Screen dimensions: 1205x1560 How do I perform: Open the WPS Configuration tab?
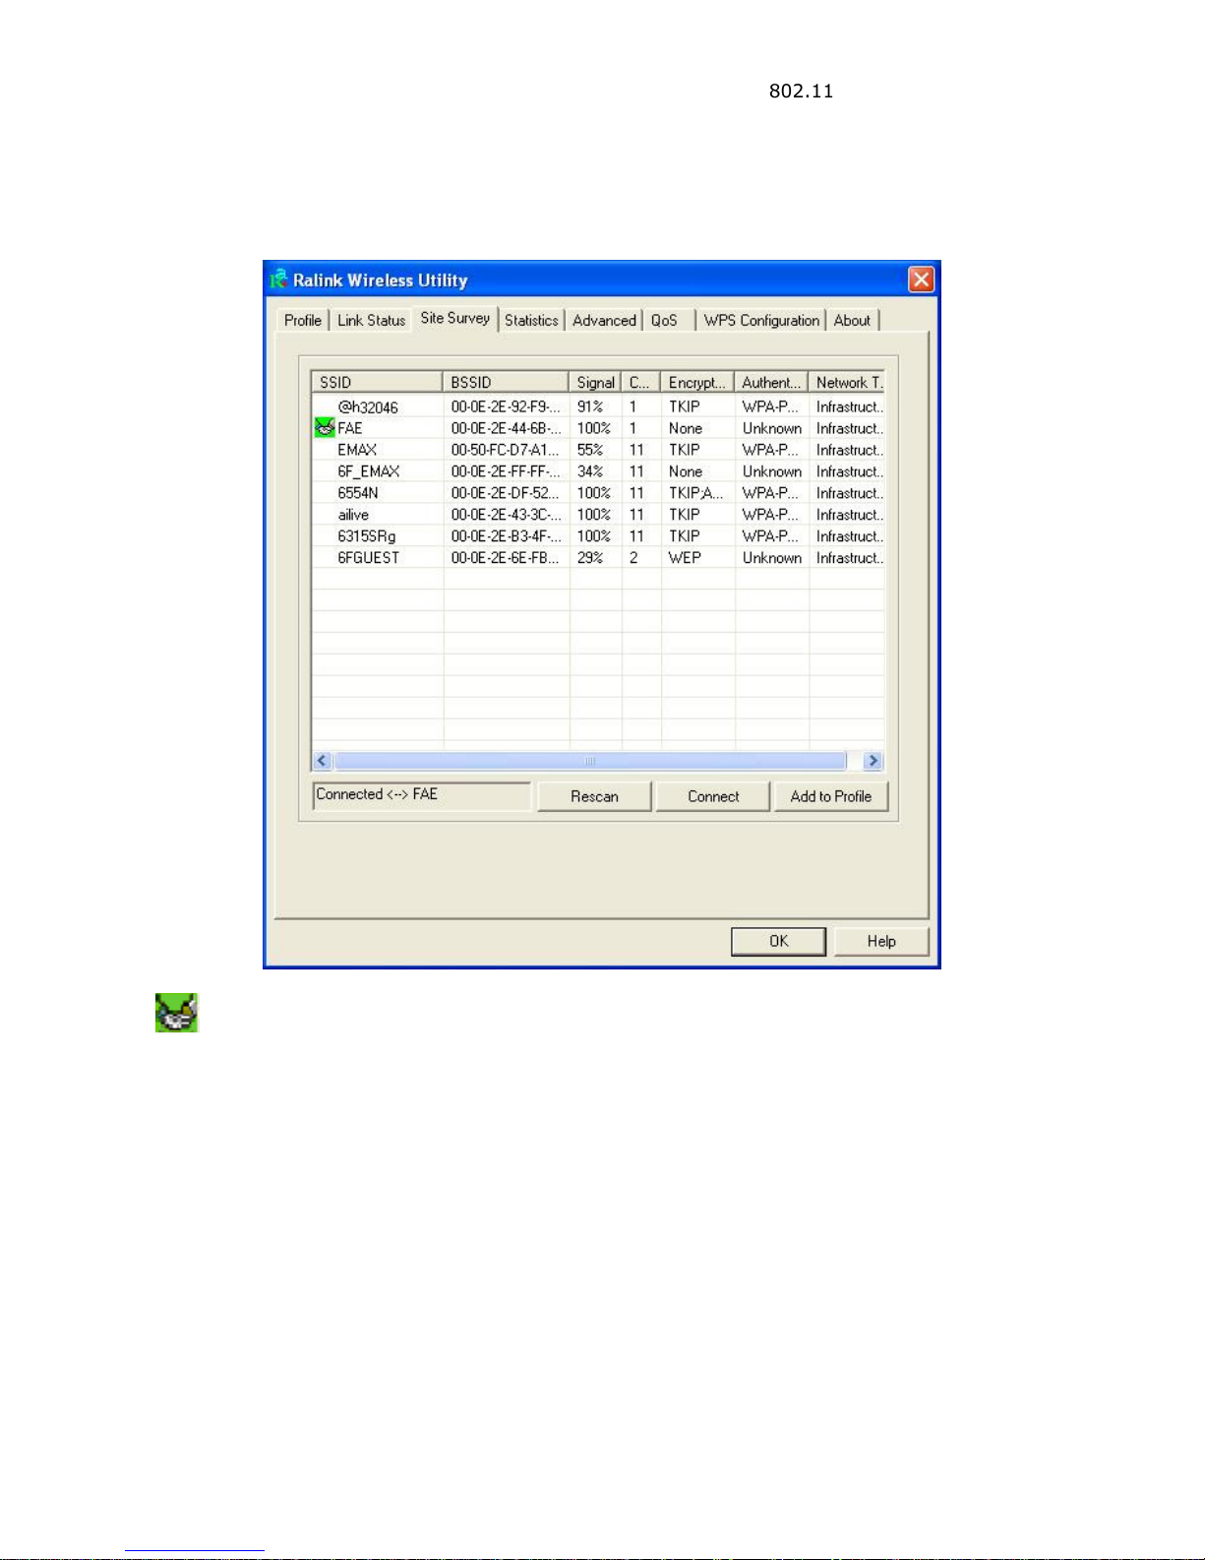click(761, 321)
